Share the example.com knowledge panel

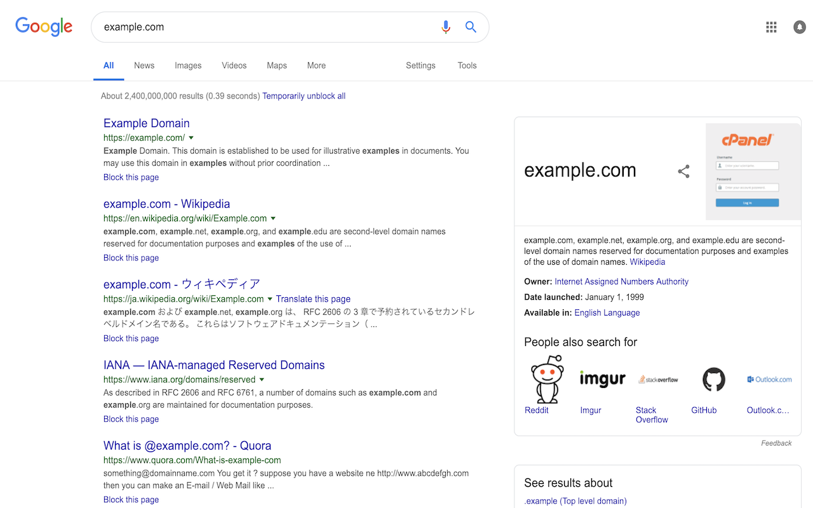(683, 171)
